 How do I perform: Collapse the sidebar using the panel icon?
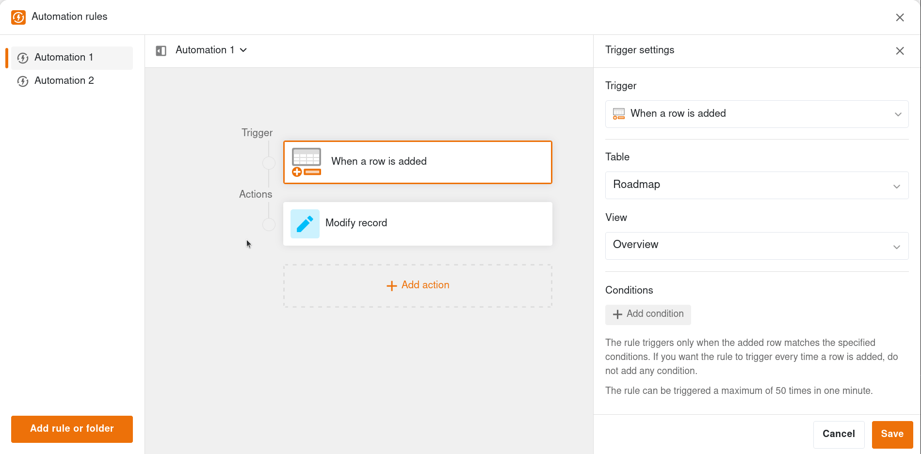[x=161, y=50]
